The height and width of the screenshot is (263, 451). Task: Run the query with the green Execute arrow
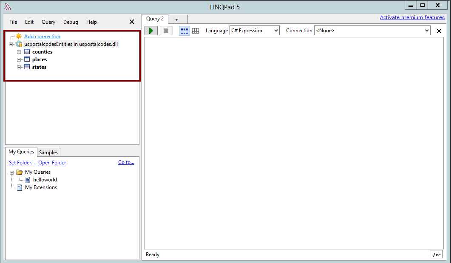(x=151, y=30)
